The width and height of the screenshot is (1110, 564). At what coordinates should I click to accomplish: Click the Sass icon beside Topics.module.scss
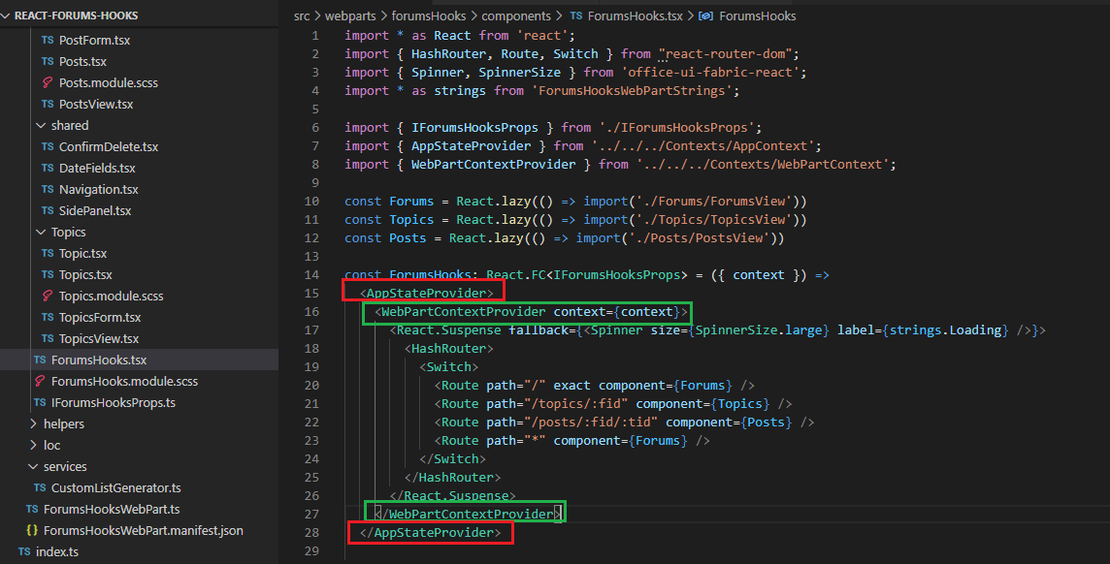click(48, 297)
